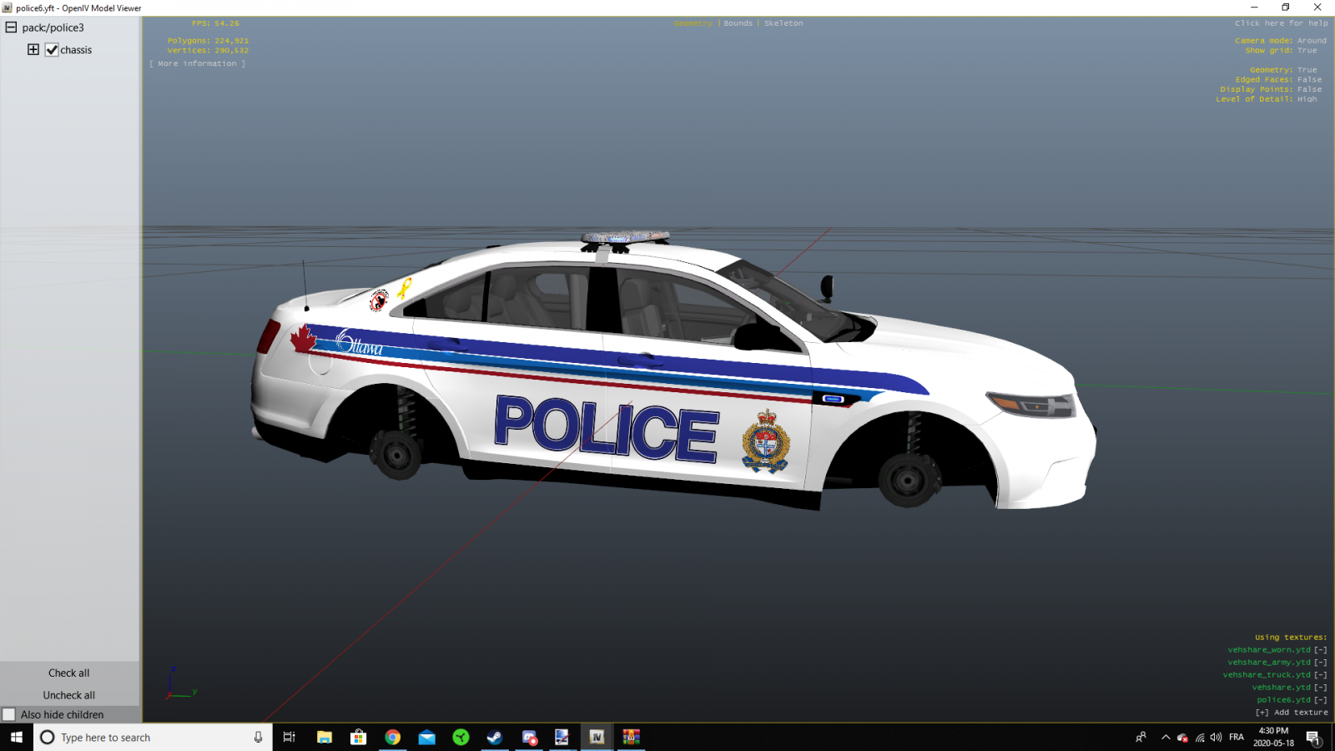
Task: Toggle the Edged Faces setting
Action: pos(1308,80)
